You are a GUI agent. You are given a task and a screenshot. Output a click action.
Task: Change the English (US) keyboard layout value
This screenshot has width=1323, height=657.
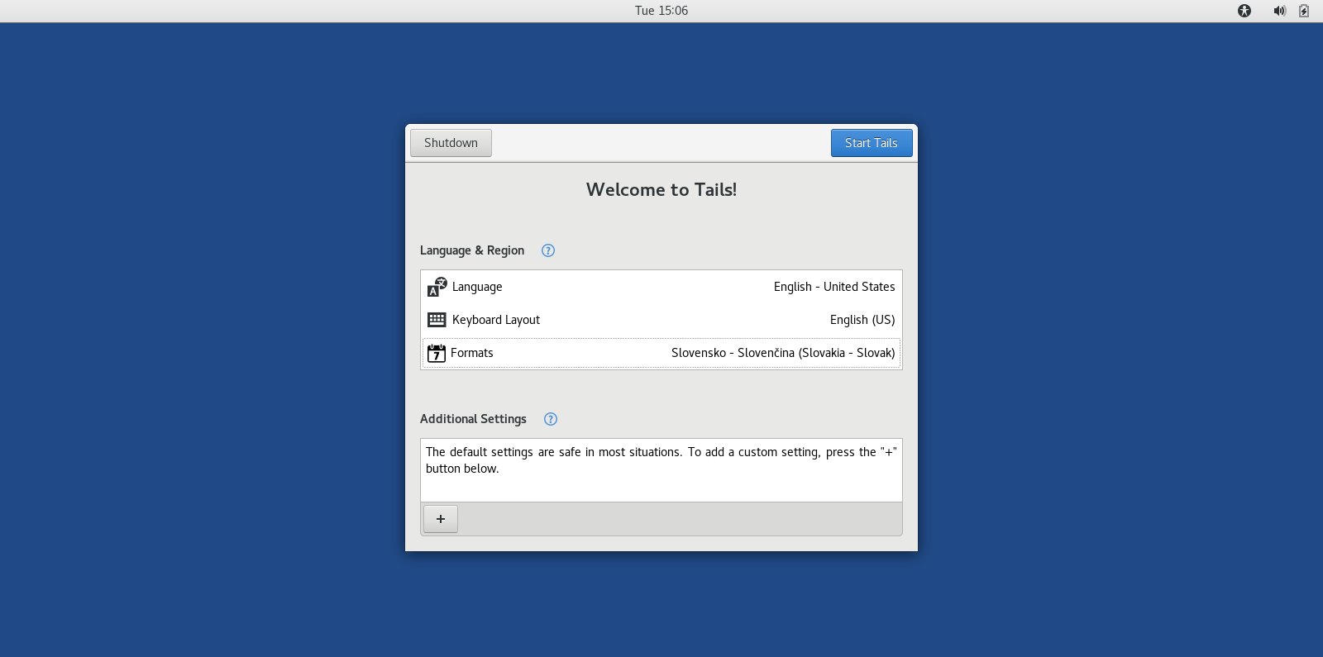862,320
